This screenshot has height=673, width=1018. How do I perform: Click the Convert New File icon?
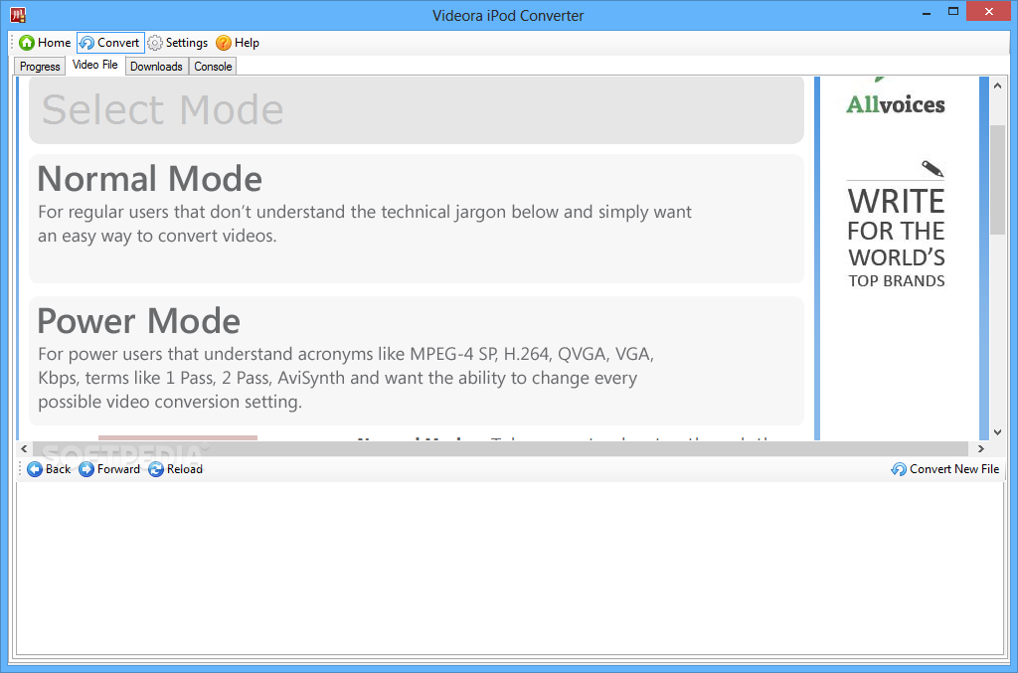tap(899, 469)
